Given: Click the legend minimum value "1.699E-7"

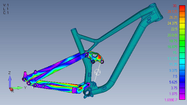Looking at the screenshot, I should click(171, 100).
